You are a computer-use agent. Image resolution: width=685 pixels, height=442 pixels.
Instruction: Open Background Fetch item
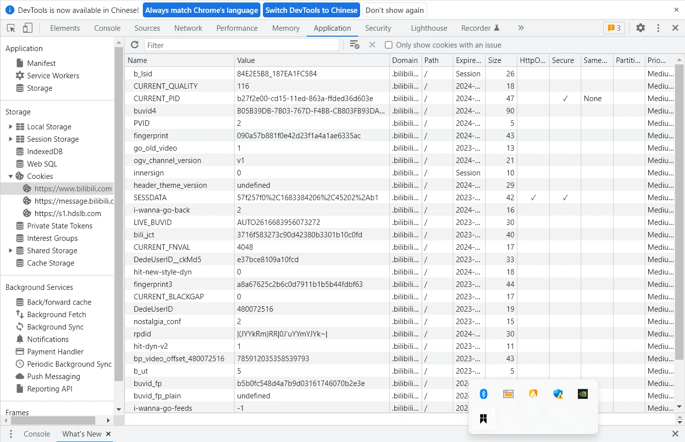pyautogui.click(x=57, y=315)
